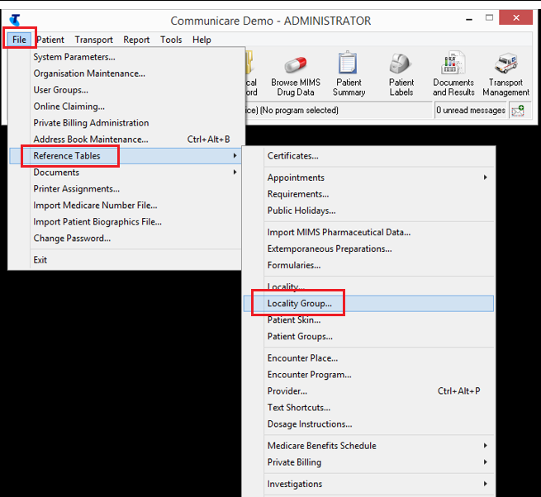Expand the Private Billing submenu

point(368,462)
